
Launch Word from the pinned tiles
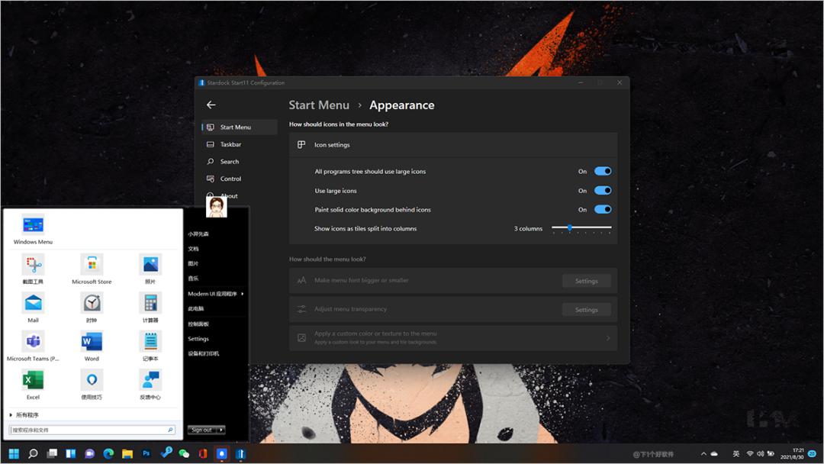coord(92,342)
